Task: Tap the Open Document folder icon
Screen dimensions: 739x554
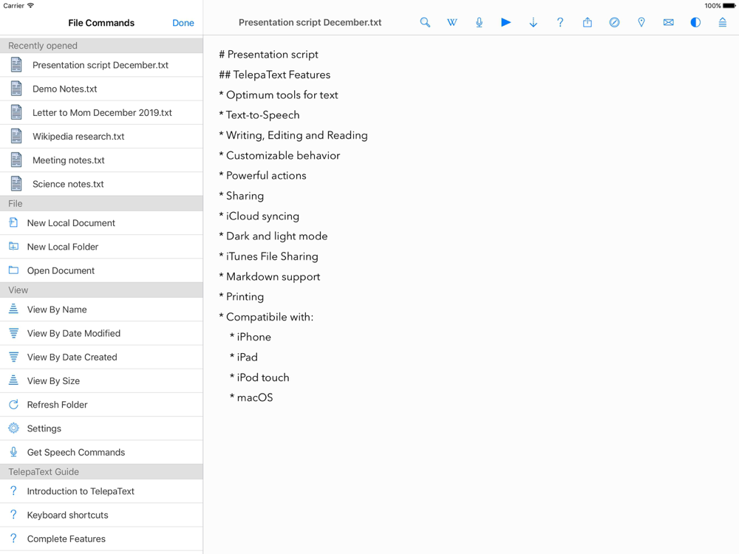Action: tap(13, 270)
